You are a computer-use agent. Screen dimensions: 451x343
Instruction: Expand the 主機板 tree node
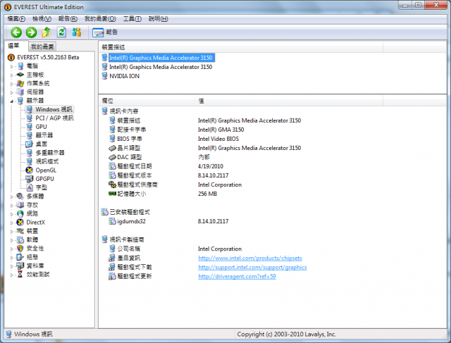pos(12,75)
